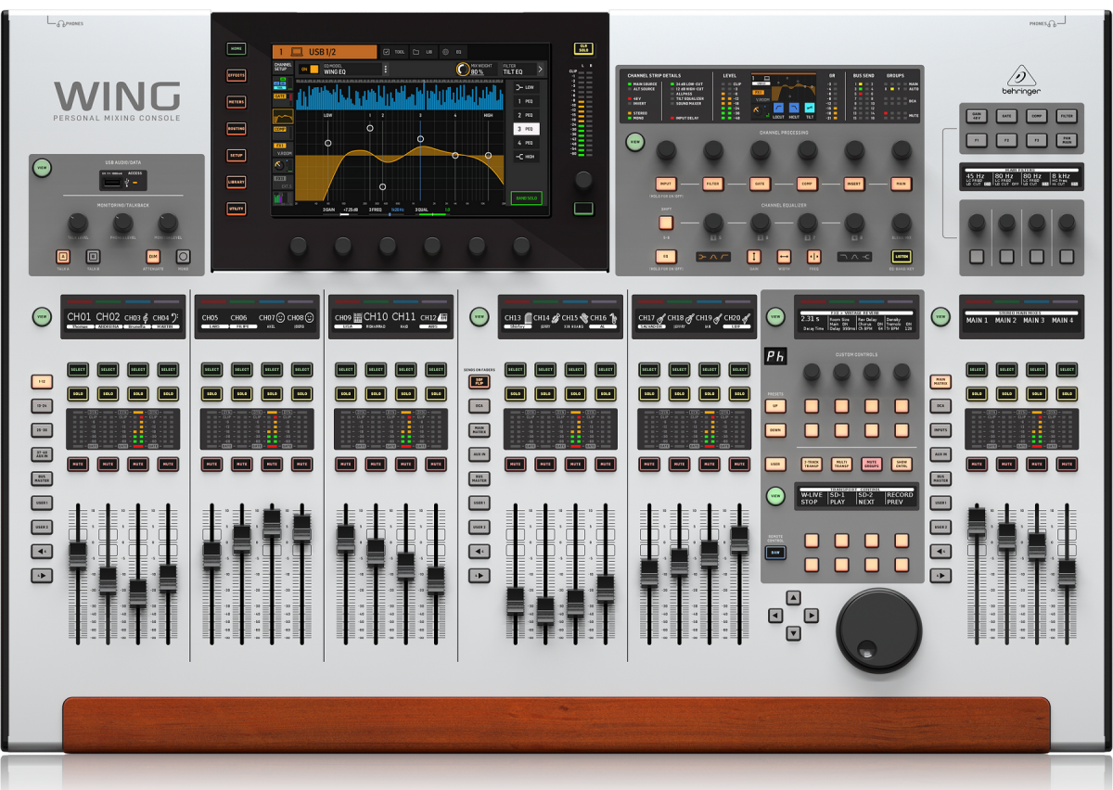Viewport: 1113px width, 790px height.
Task: Enable BAND SOLO on the EQ screen
Action: (527, 197)
